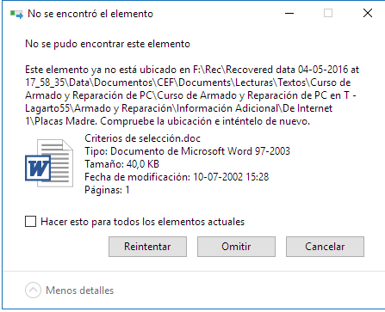Image resolution: width=385 pixels, height=312 pixels.
Task: Minimize the dialog window
Action: click(x=289, y=13)
